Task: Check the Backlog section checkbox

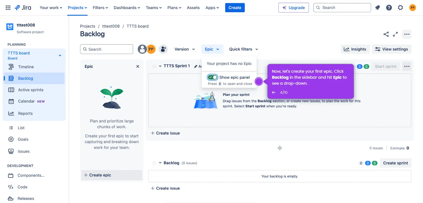Action: (x=154, y=163)
